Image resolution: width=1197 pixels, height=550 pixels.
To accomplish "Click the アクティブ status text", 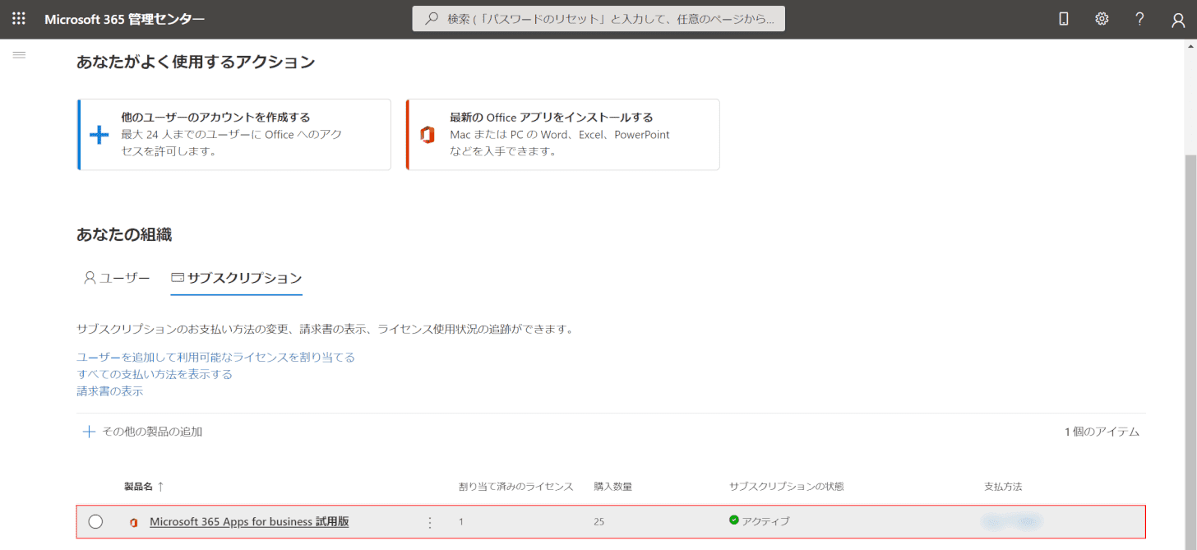I will pyautogui.click(x=765, y=521).
